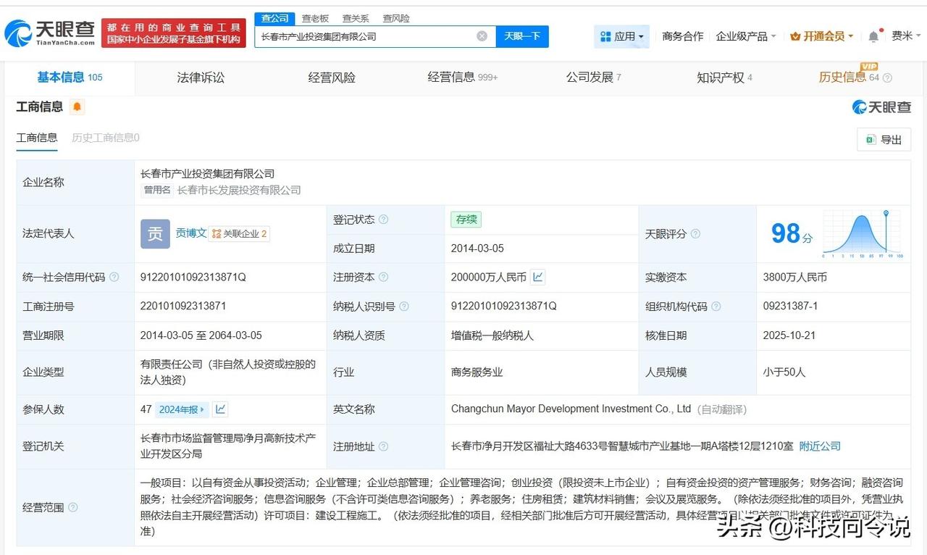Open the 天眼评分 distribution chart thumbnail
The width and height of the screenshot is (927, 555).
(x=863, y=234)
